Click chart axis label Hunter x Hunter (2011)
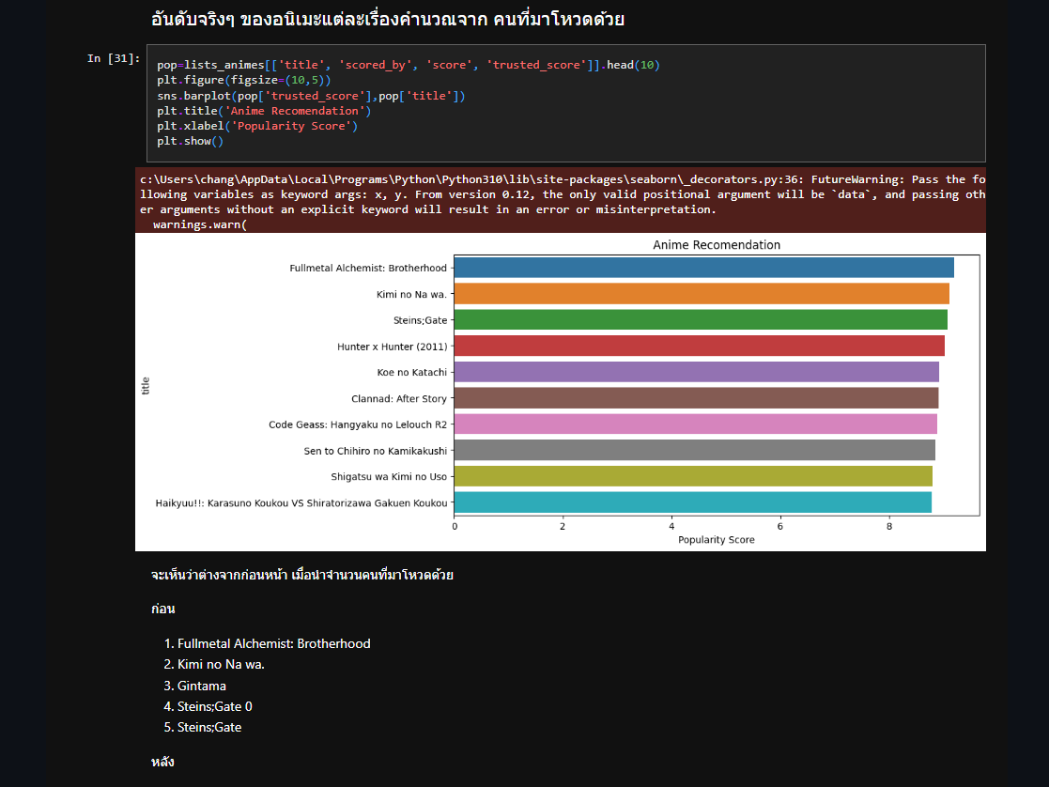The height and width of the screenshot is (787, 1049). tap(392, 347)
